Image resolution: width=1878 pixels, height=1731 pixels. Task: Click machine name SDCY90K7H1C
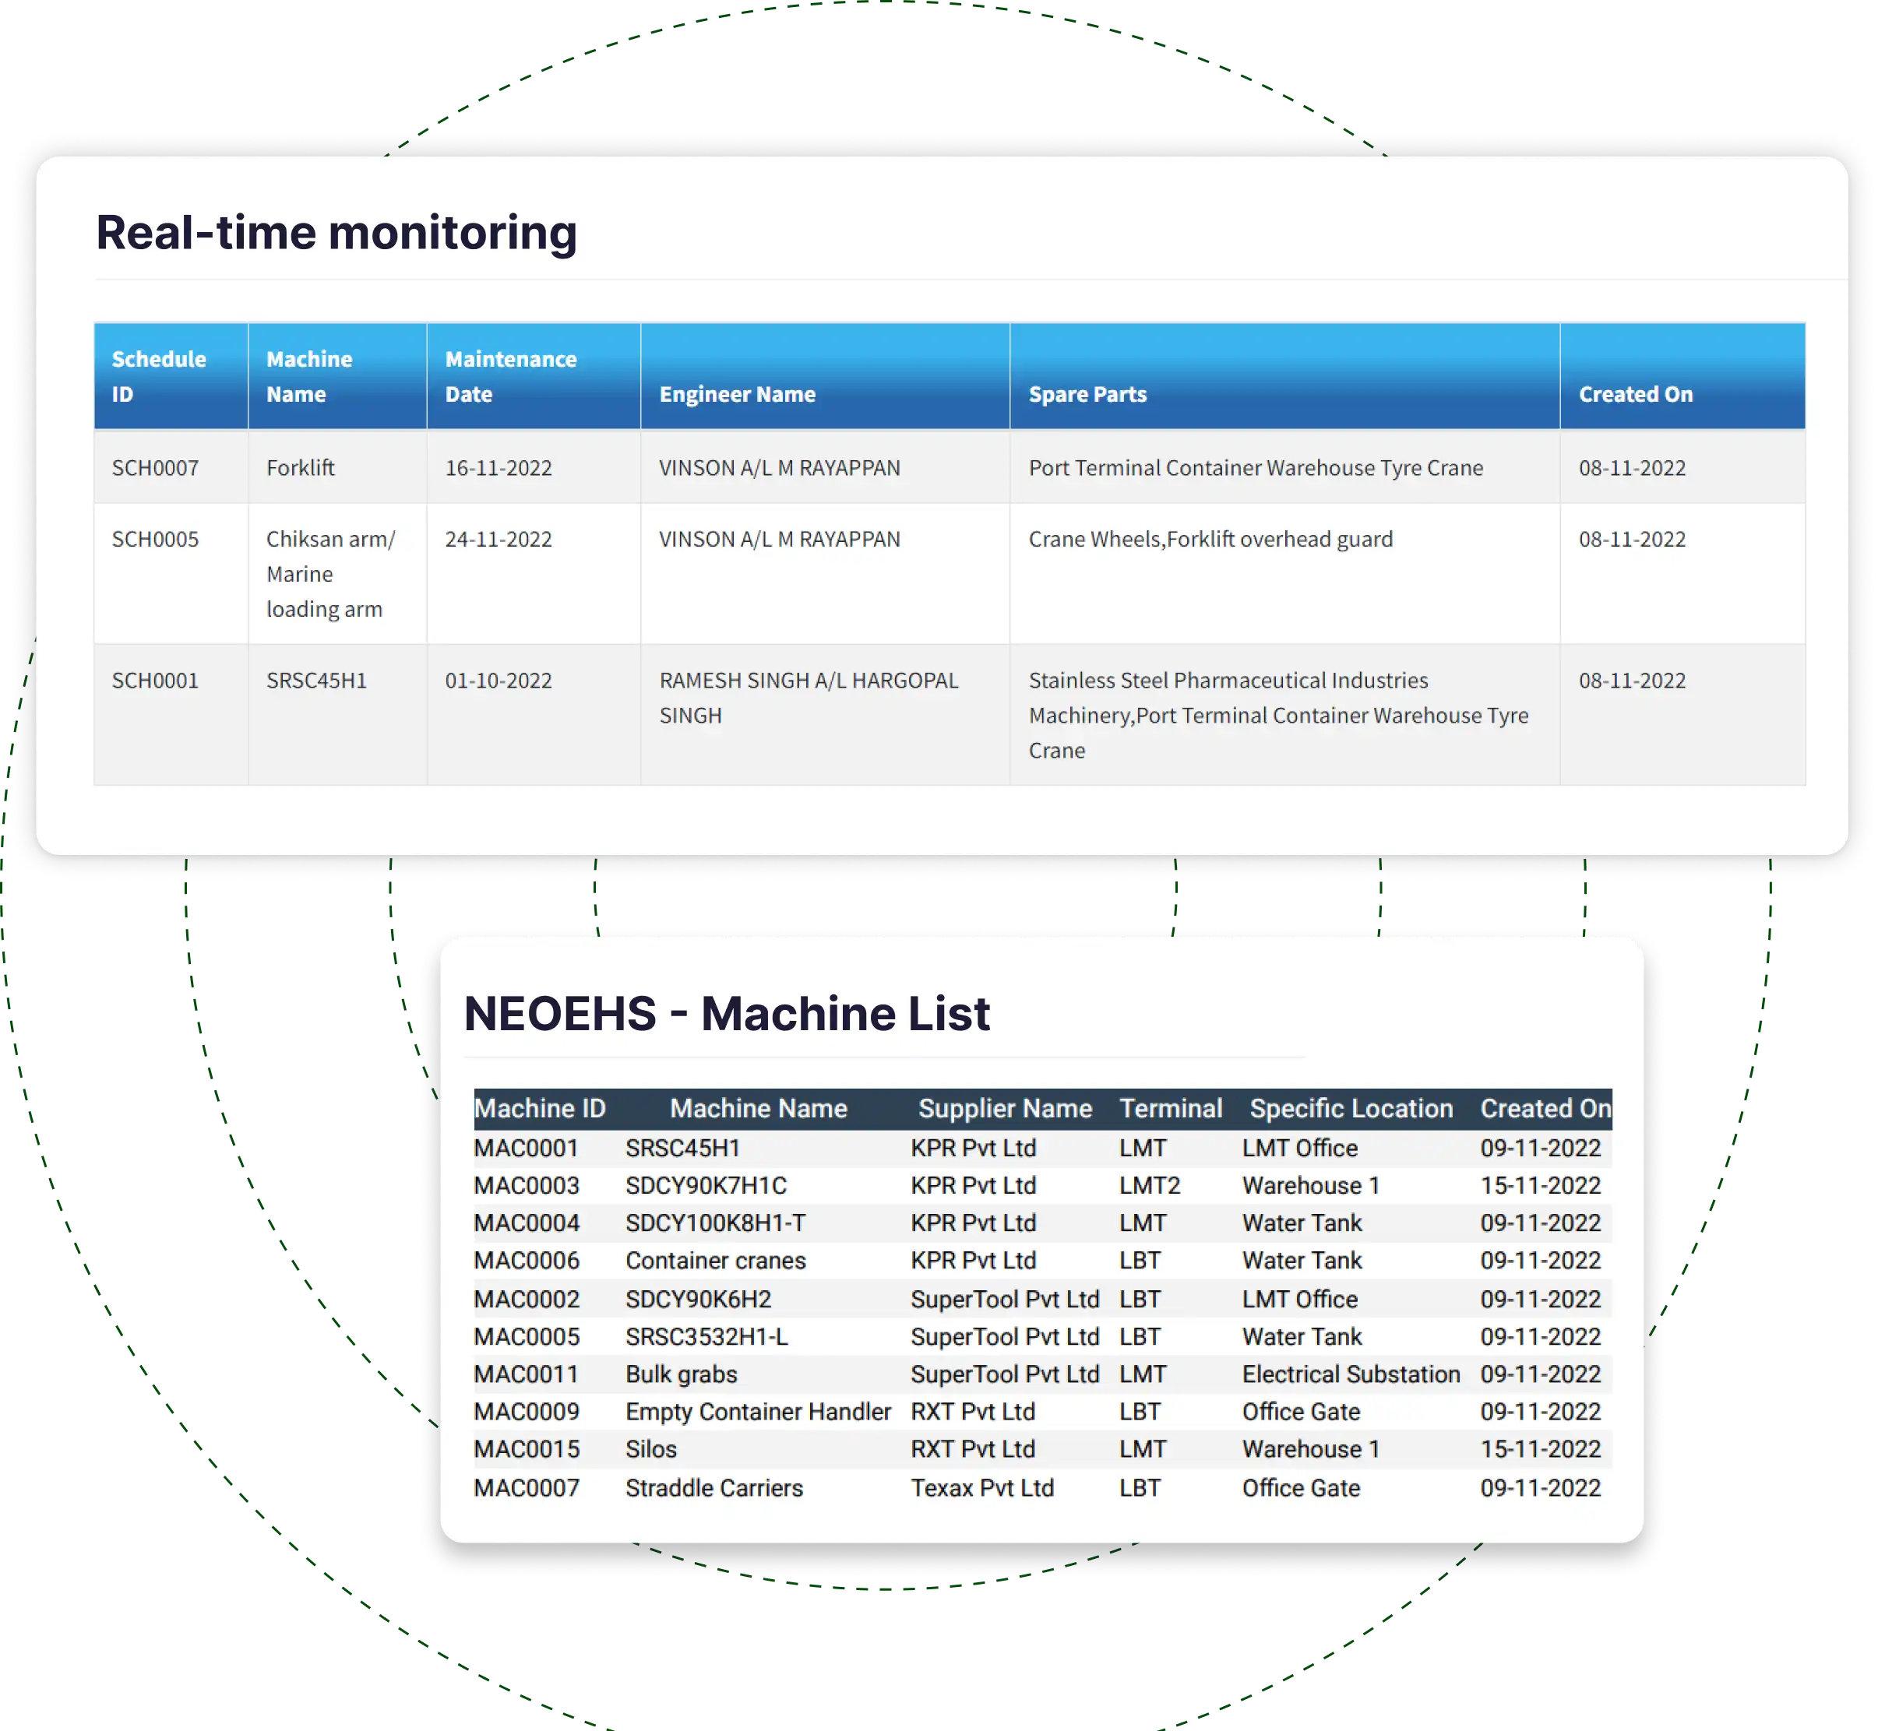click(x=706, y=1186)
